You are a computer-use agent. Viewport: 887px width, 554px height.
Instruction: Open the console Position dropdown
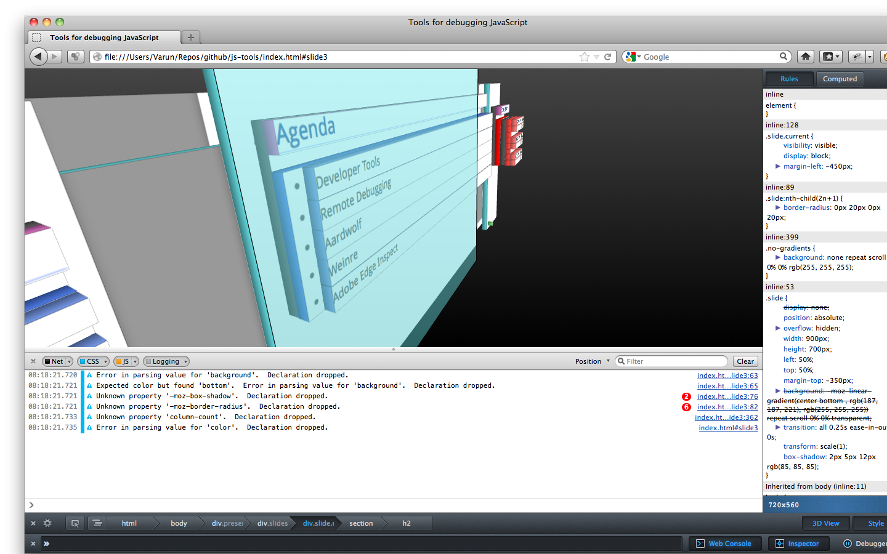[592, 361]
